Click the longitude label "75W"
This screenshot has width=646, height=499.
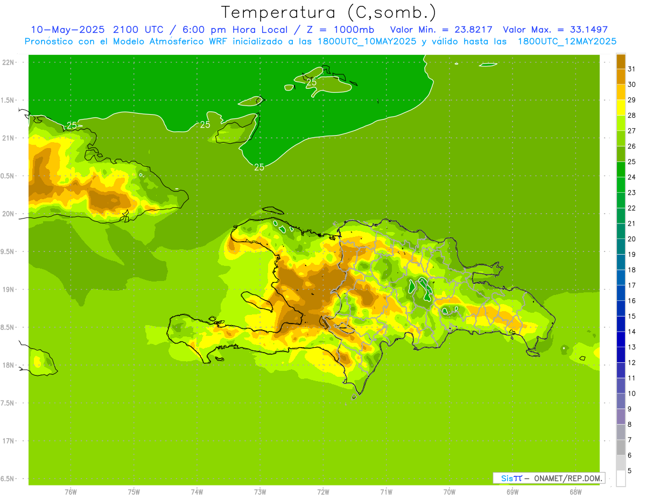tap(134, 491)
